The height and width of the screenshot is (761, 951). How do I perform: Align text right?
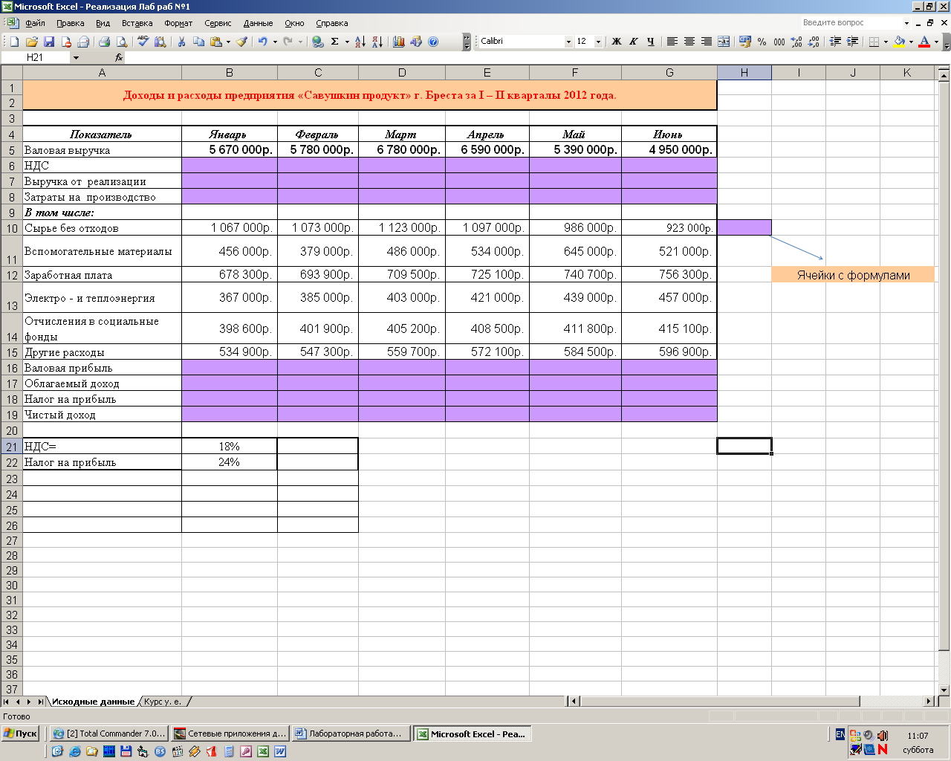[706, 42]
